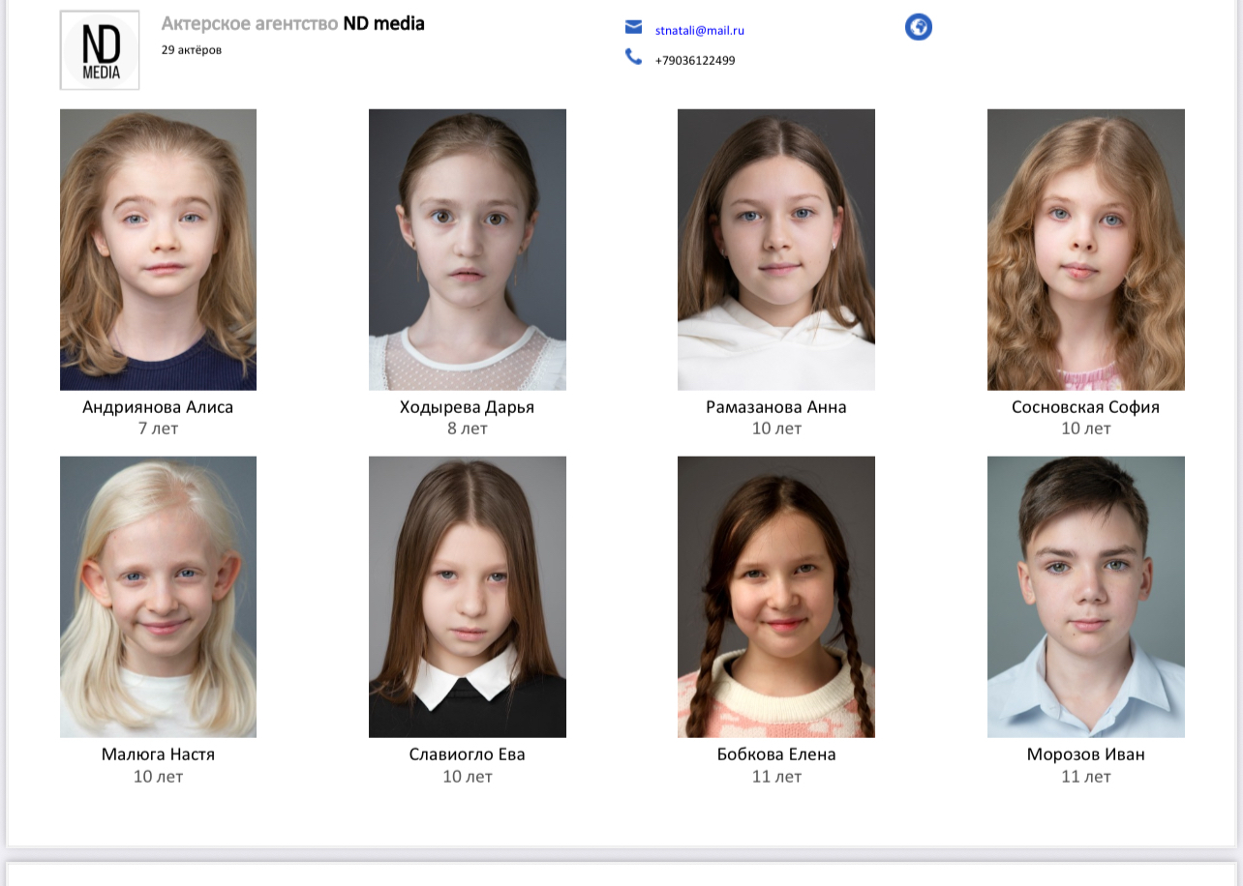Image resolution: width=1243 pixels, height=886 pixels.
Task: Click the name Сосновская София
Action: pyautogui.click(x=1086, y=407)
